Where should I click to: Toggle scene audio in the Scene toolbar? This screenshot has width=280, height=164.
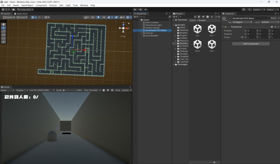coord(104,17)
